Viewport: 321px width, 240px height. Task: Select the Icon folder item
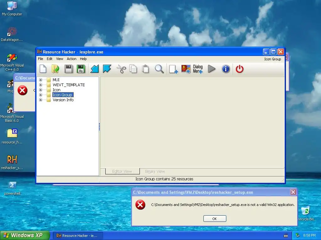56,90
